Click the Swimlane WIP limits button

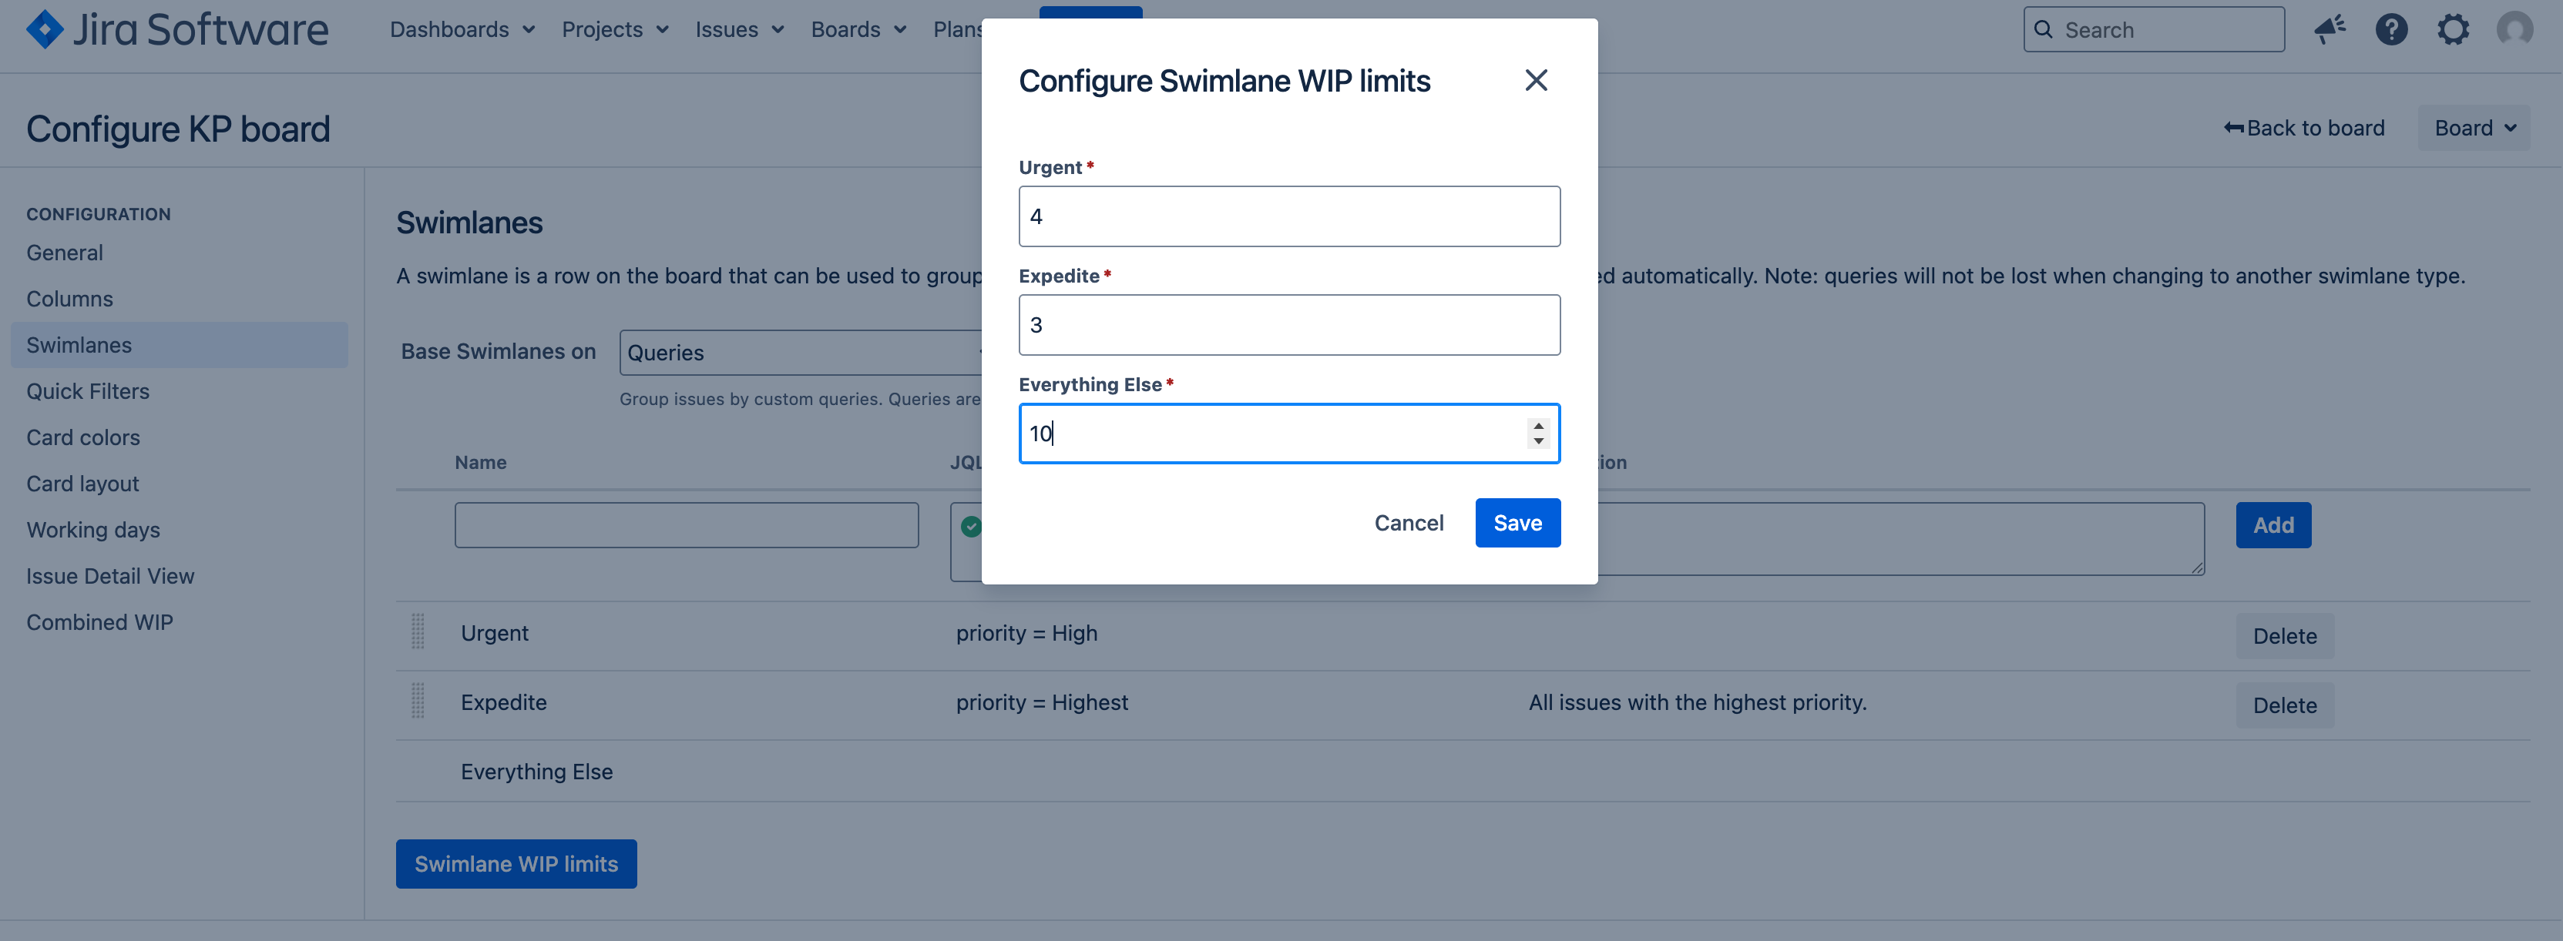(516, 865)
